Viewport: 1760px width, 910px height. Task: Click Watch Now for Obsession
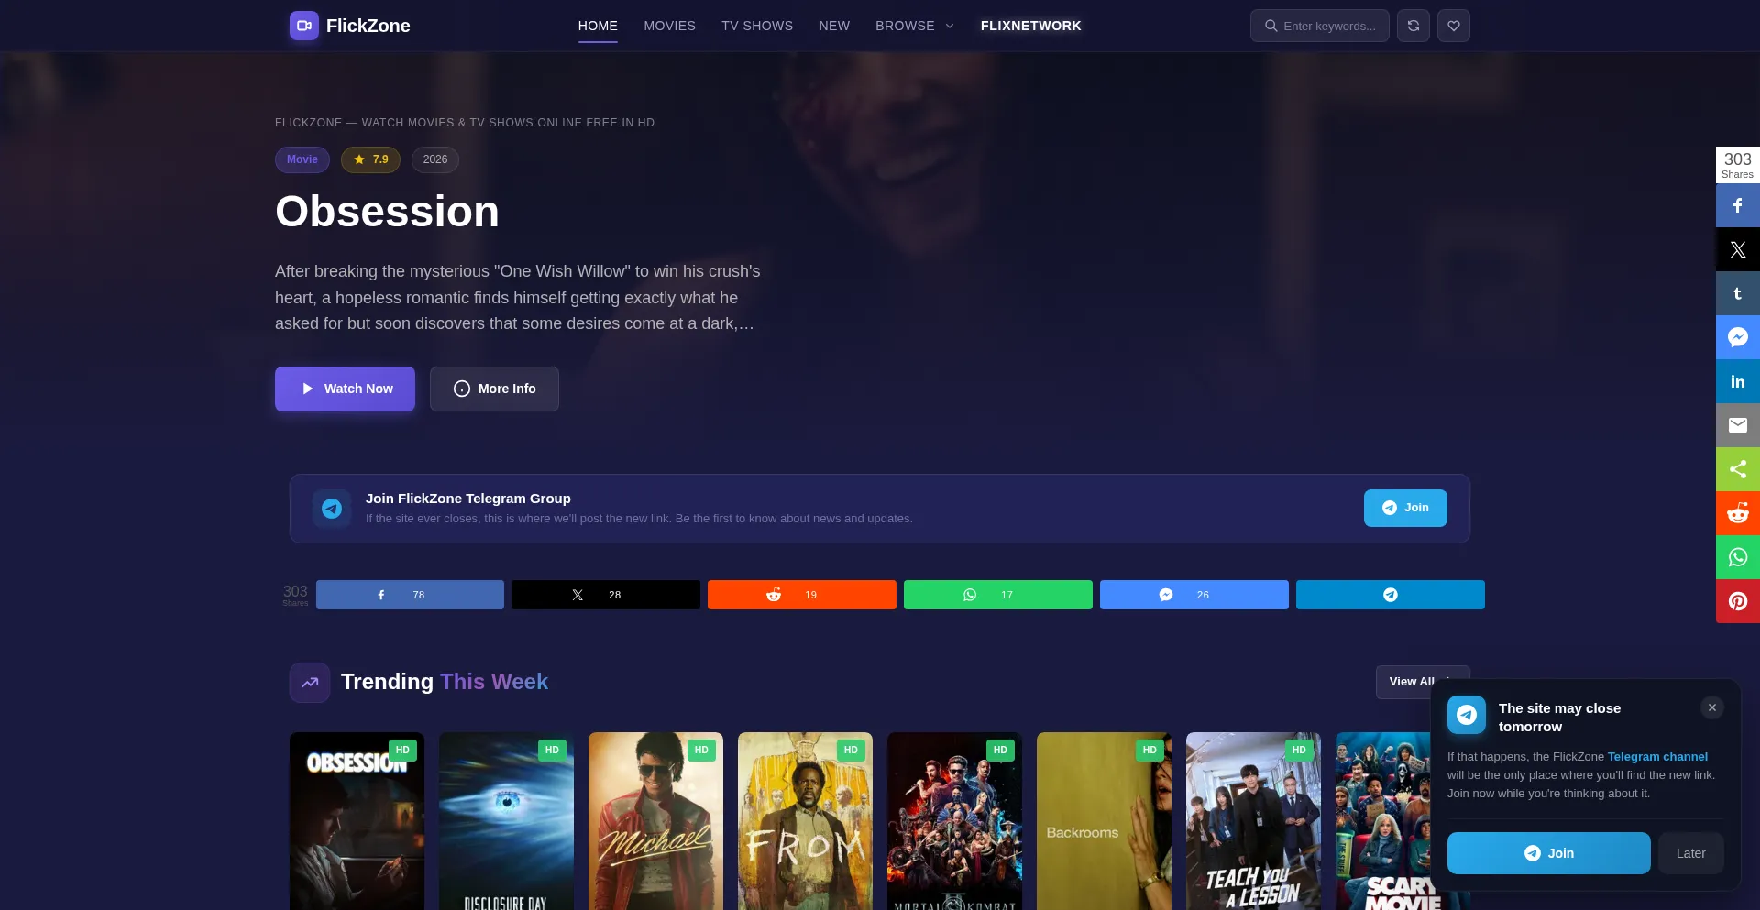[x=345, y=389]
